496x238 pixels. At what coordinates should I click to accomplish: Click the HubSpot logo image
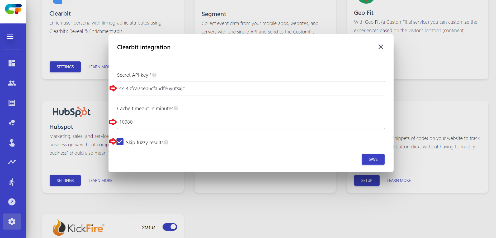(72, 112)
